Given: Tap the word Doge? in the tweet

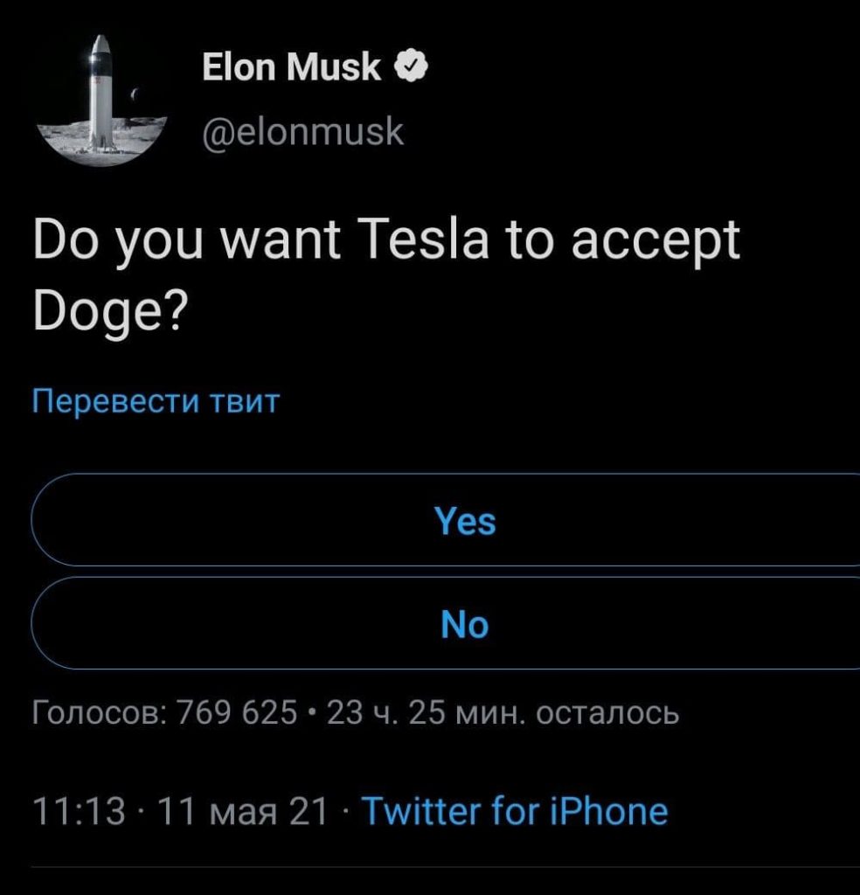Looking at the screenshot, I should coord(110,315).
